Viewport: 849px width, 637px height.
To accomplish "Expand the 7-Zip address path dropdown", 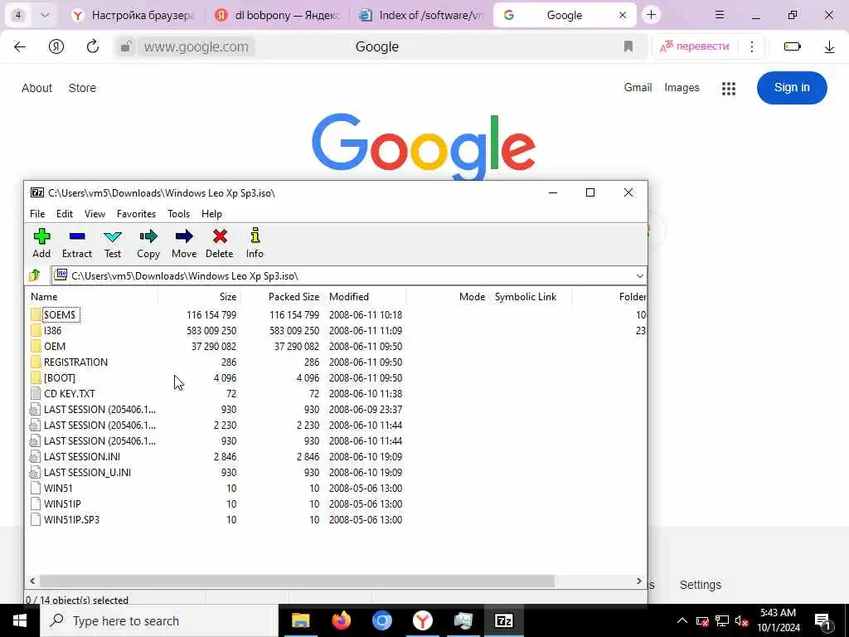I will [639, 275].
